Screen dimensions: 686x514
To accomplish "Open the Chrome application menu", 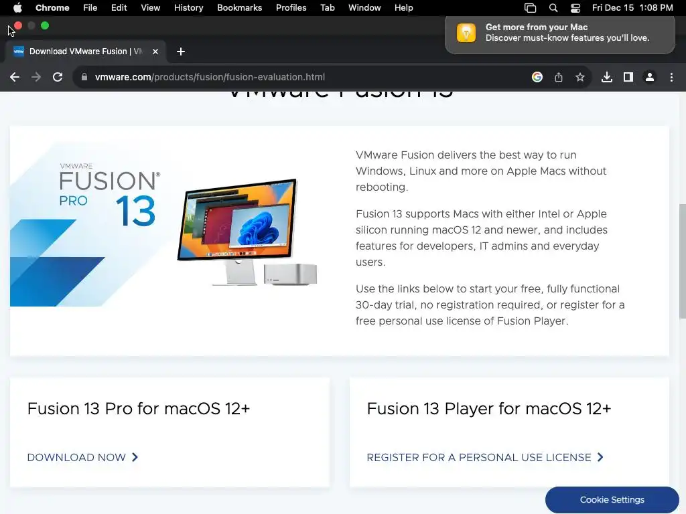I will 52,7.
